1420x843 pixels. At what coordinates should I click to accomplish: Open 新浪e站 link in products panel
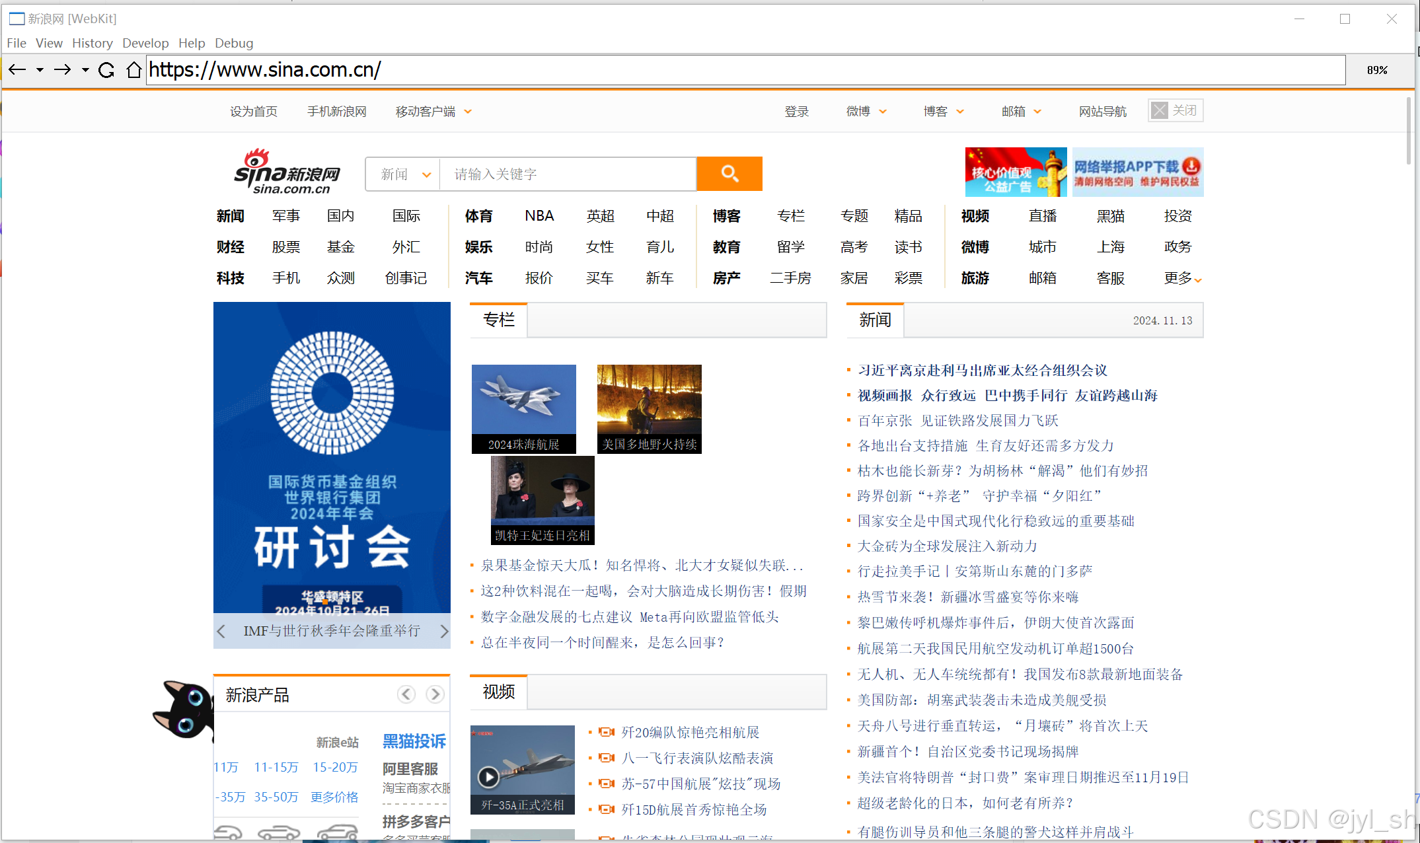[x=338, y=742]
